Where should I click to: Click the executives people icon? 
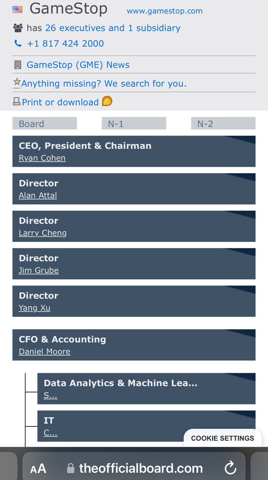pyautogui.click(x=18, y=28)
